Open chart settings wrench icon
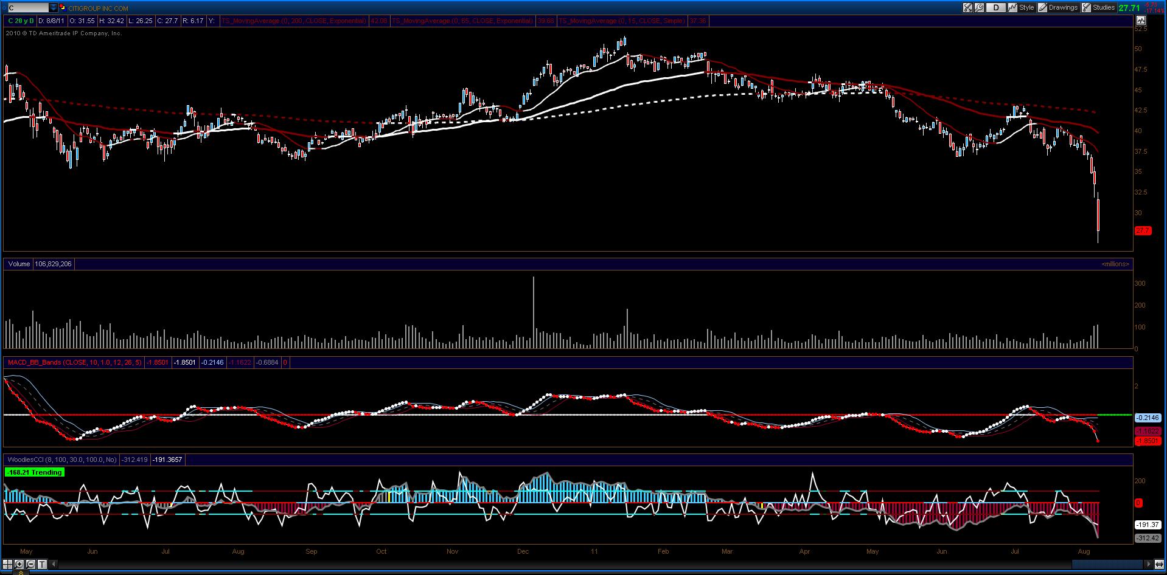This screenshot has height=575, width=1167. pos(979,8)
